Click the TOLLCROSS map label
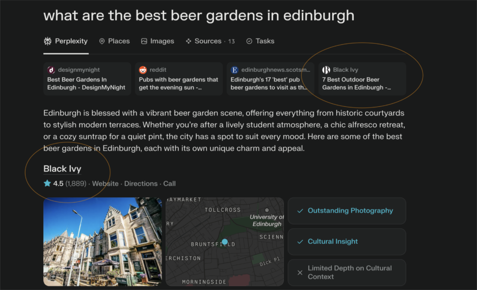The width and height of the screenshot is (477, 290). point(223,210)
